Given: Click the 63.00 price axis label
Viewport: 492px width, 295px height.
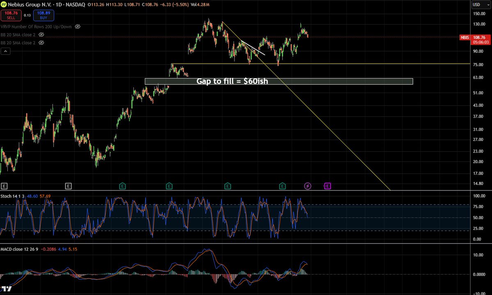Looking at the screenshot, I should click(478, 77).
